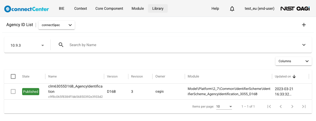Screen dimensions: 316x121
Task: Click the module path cell text
Action: 229,91
